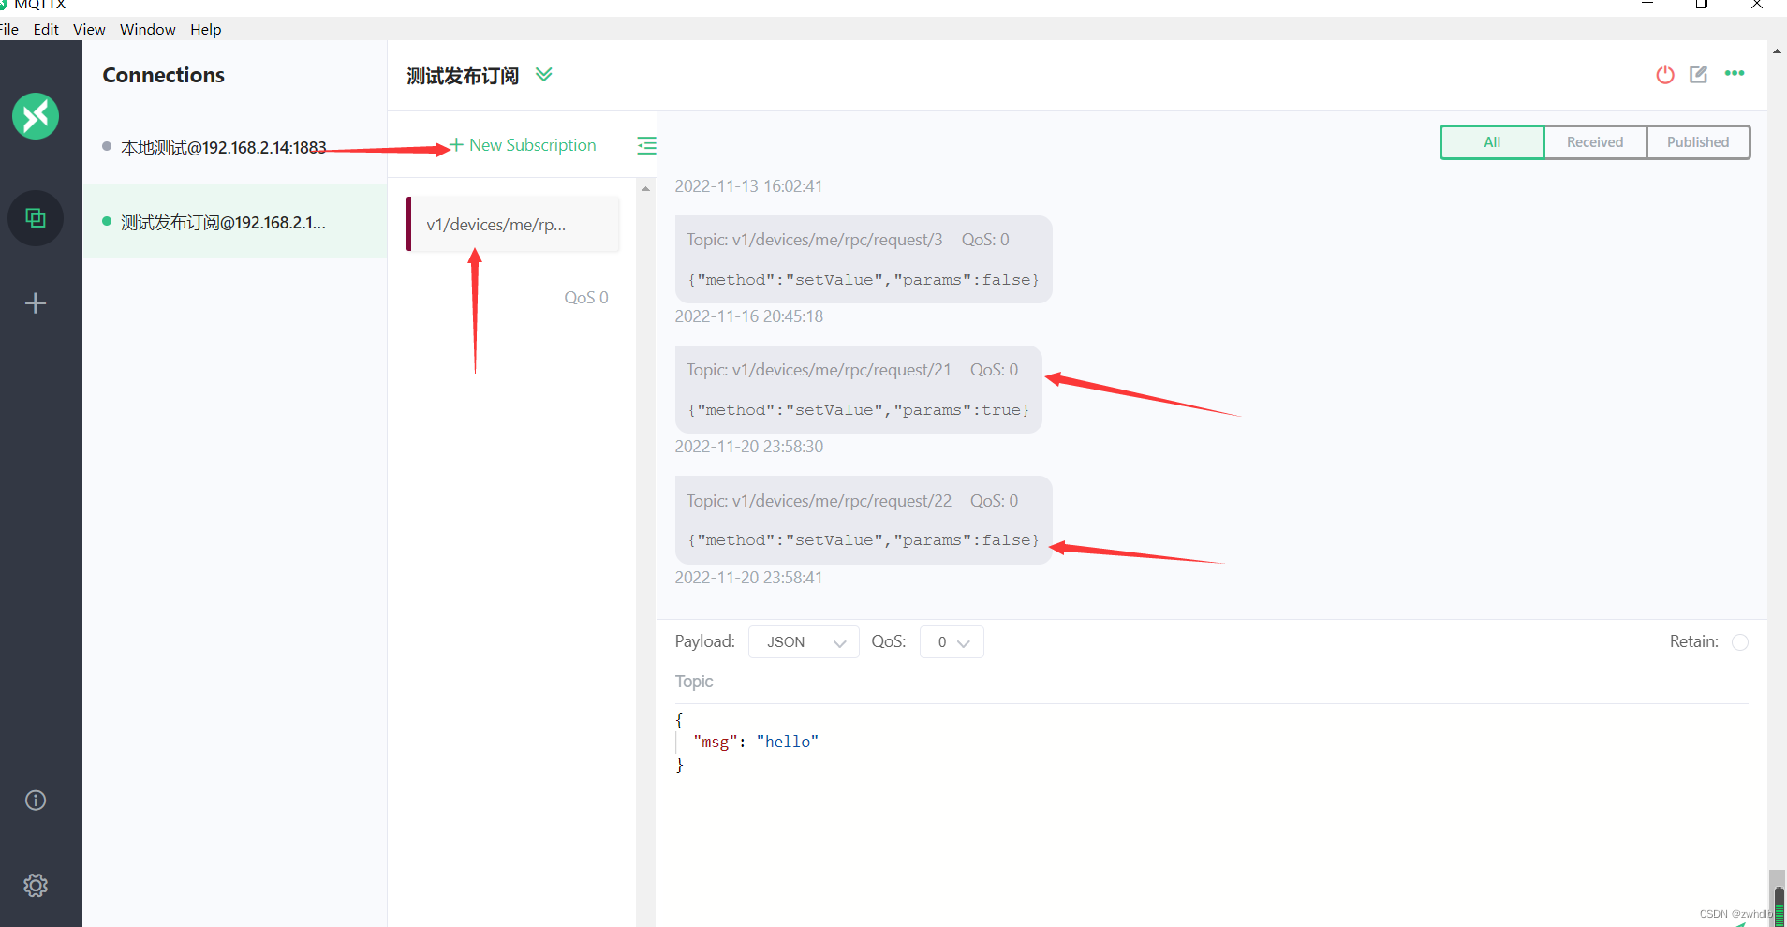Switch to the Received tab
The height and width of the screenshot is (927, 1787).
pos(1594,141)
